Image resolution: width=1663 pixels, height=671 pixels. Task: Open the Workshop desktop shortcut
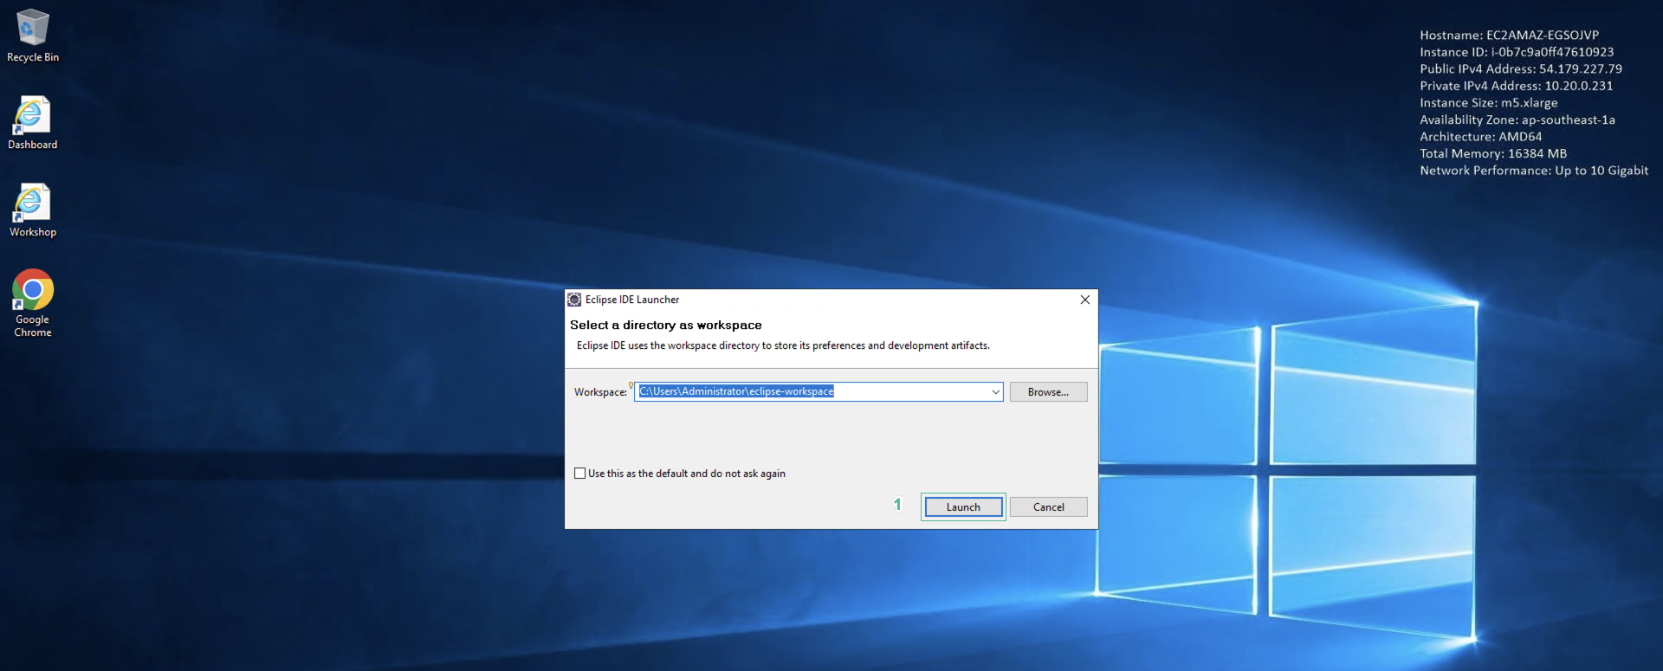click(x=33, y=210)
